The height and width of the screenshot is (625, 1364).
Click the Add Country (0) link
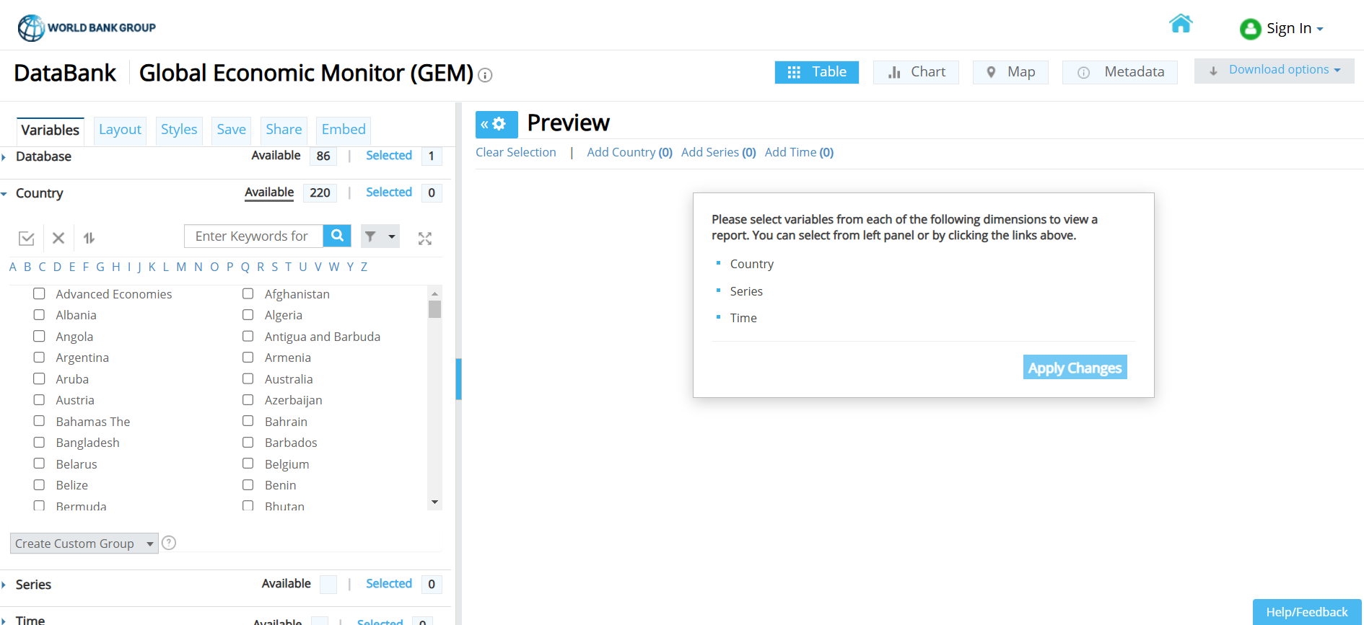(x=629, y=153)
